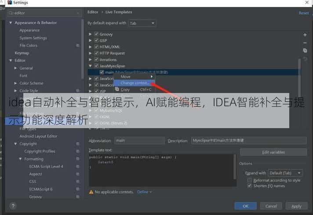Viewport: 313px width, 215px height.
Task: Click the Reset link
Action: click(x=304, y=13)
